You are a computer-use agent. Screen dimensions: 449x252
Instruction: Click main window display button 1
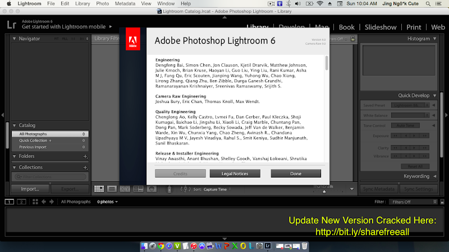[9, 202]
